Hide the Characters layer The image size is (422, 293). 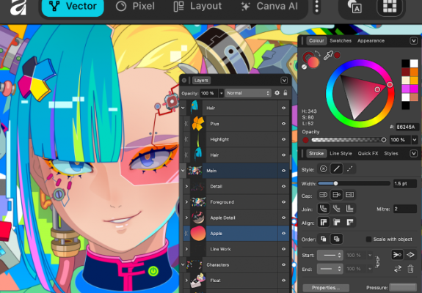284,264
